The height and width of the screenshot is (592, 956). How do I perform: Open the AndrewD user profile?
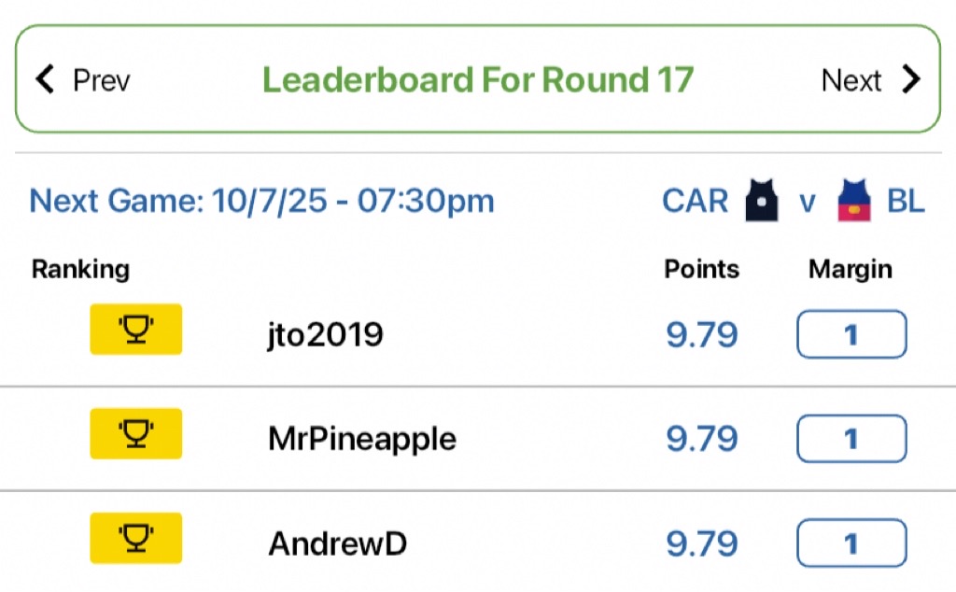(x=338, y=543)
